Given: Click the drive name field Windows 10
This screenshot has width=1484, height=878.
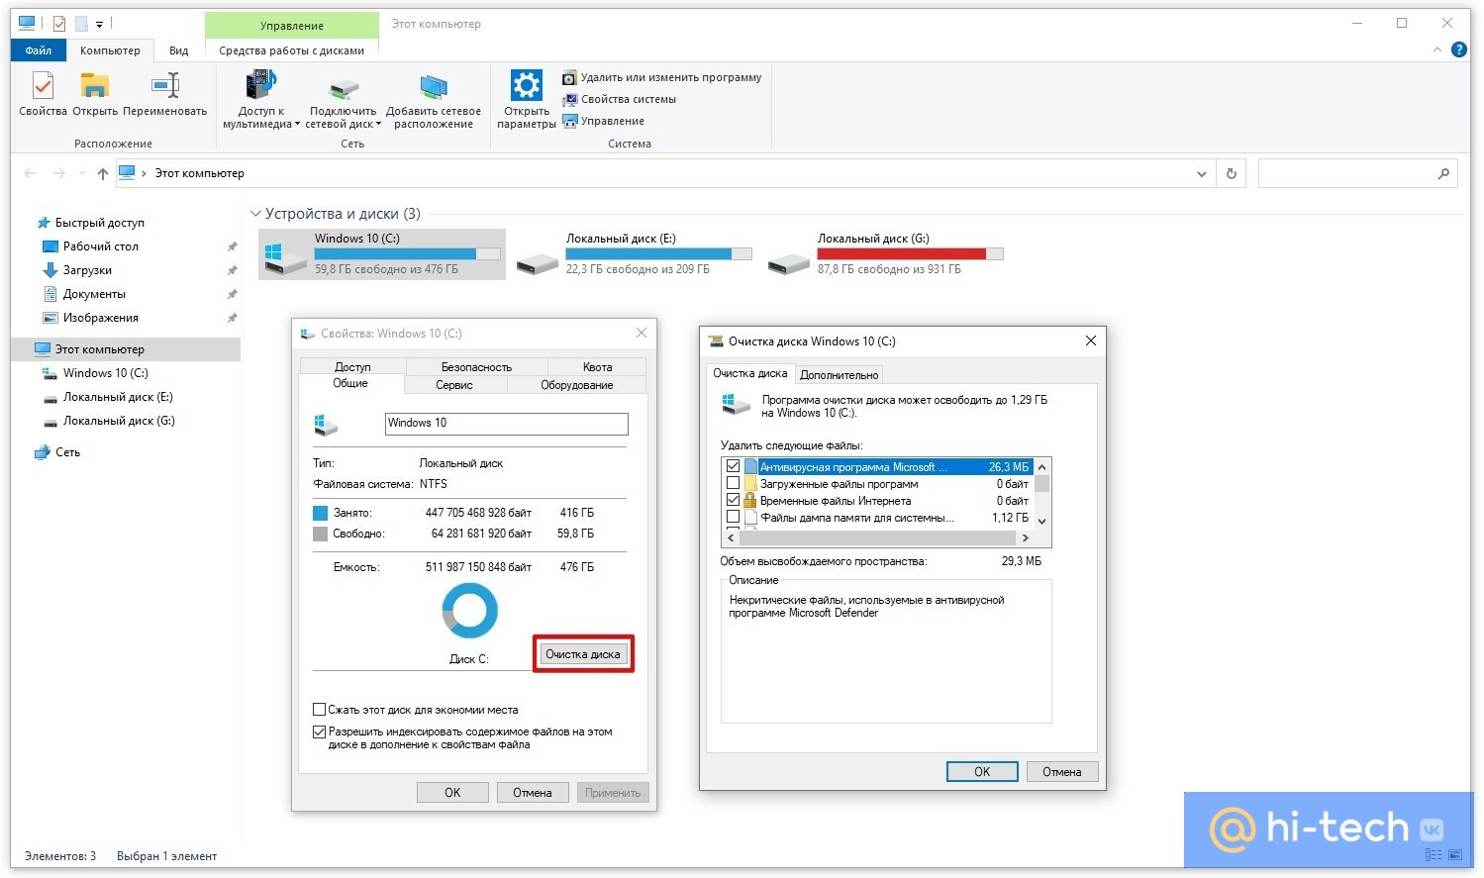Looking at the screenshot, I should [x=506, y=423].
